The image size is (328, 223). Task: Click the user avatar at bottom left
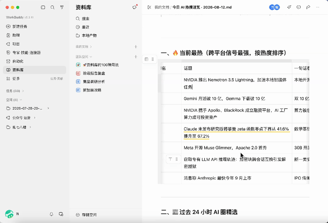click(9, 214)
